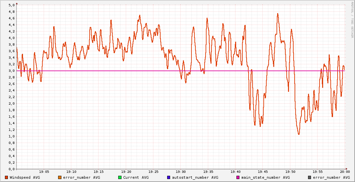Select the 19:30 tick label on time axis
The image size is (355, 182).
181,172
